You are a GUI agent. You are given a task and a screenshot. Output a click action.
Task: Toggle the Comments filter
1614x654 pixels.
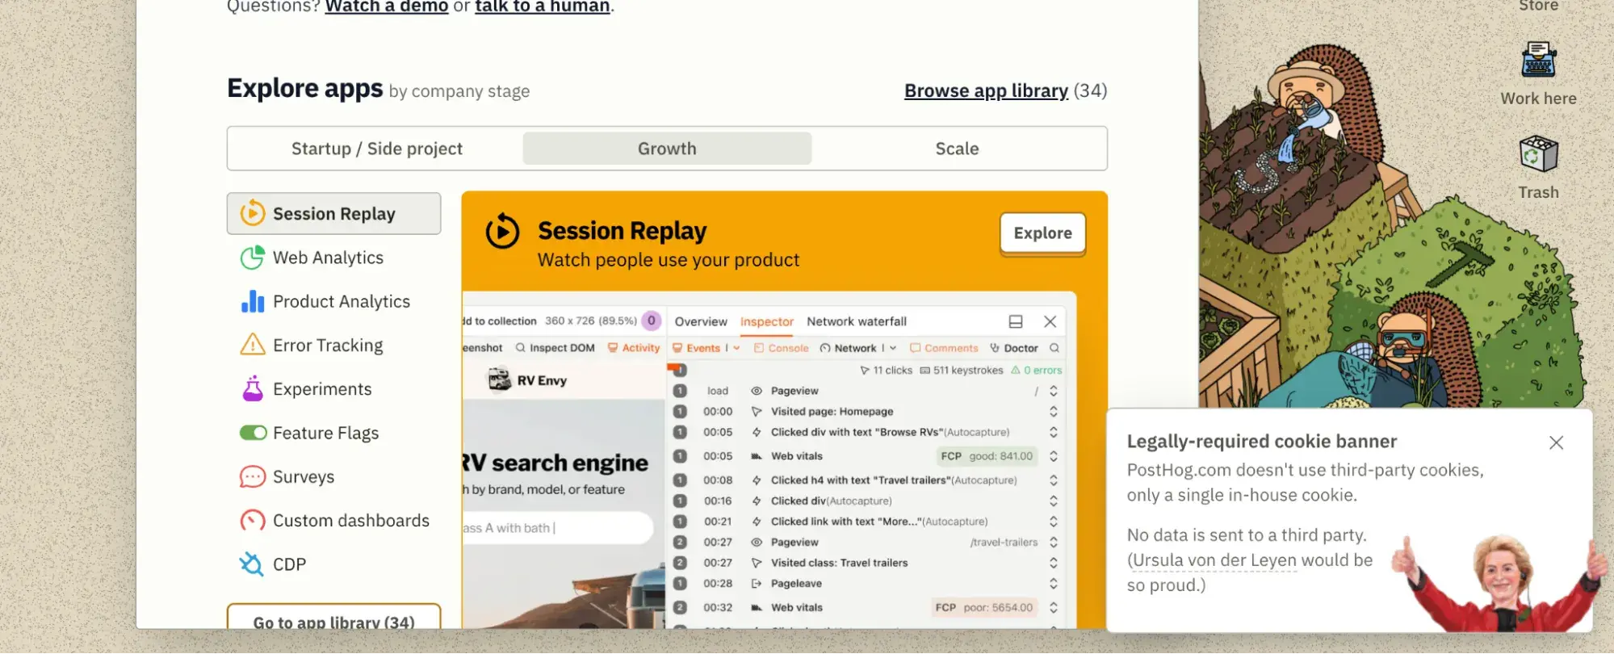pos(944,348)
